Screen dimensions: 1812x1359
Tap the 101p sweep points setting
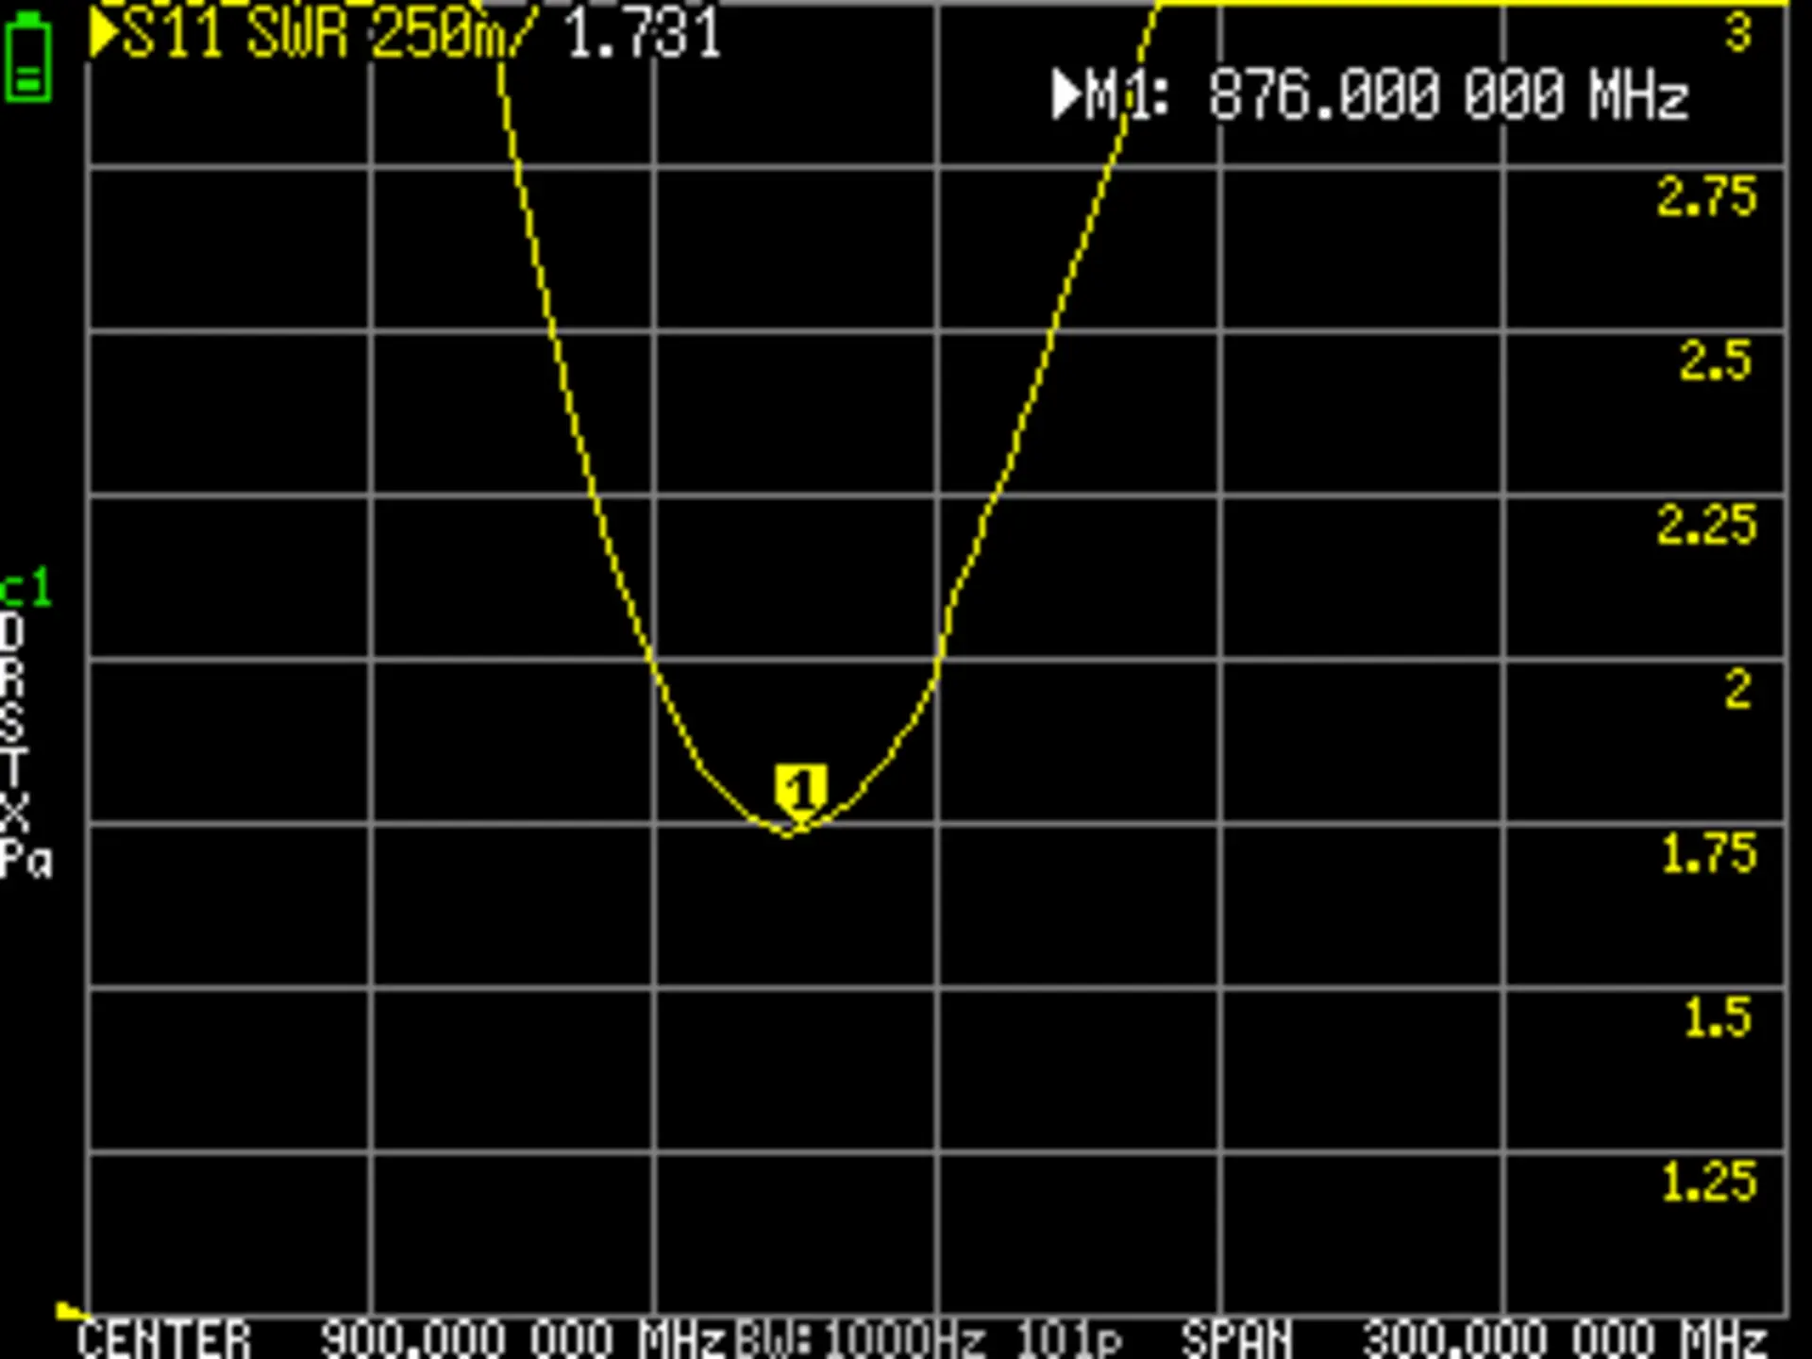[x=1068, y=1340]
